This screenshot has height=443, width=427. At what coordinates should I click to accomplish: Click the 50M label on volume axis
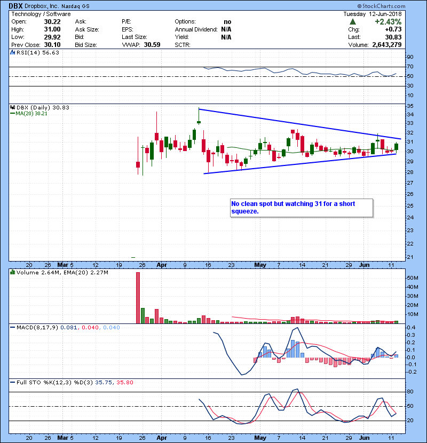pos(412,278)
